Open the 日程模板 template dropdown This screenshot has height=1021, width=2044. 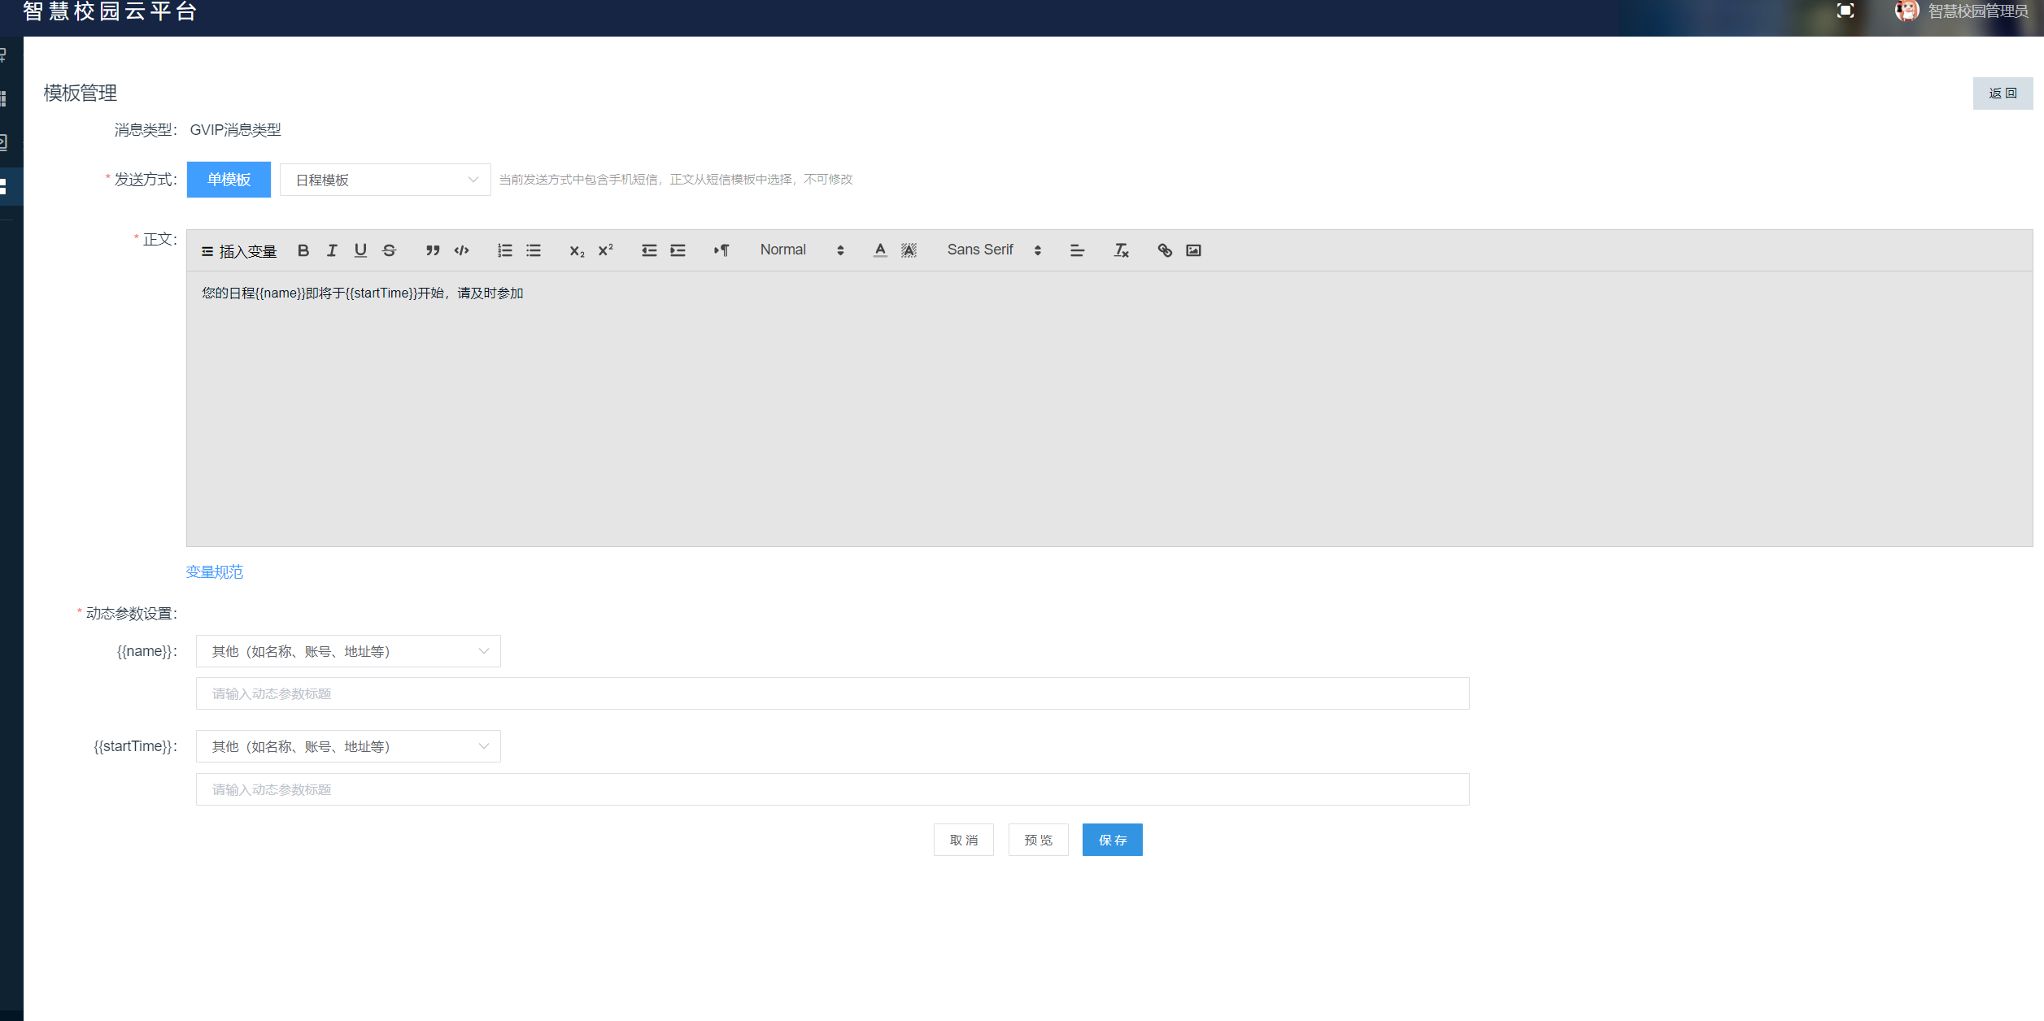click(385, 180)
